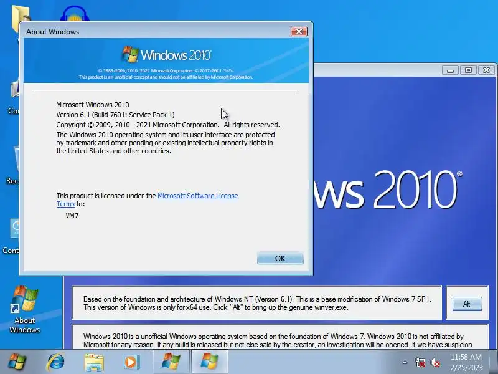Click the copyright 2009, 2010 - 2021 line

click(168, 125)
